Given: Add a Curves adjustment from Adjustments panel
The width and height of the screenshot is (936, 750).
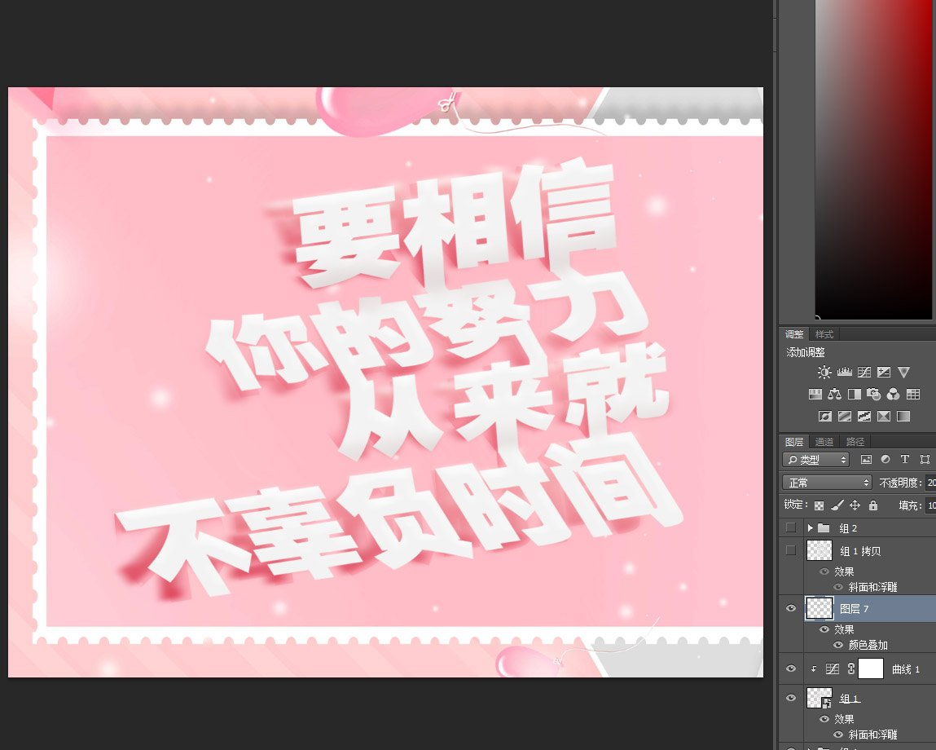Looking at the screenshot, I should [864, 373].
